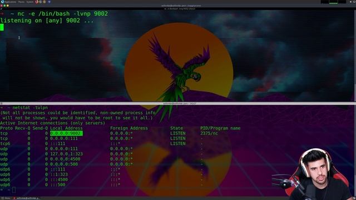
Task: Click the green dot of the terminal window
Action: 4,6
